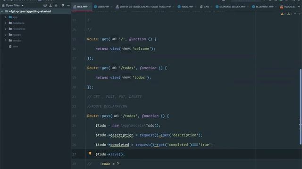Close the WEB.PHP tab
The image size is (302, 169).
pos(90,7)
